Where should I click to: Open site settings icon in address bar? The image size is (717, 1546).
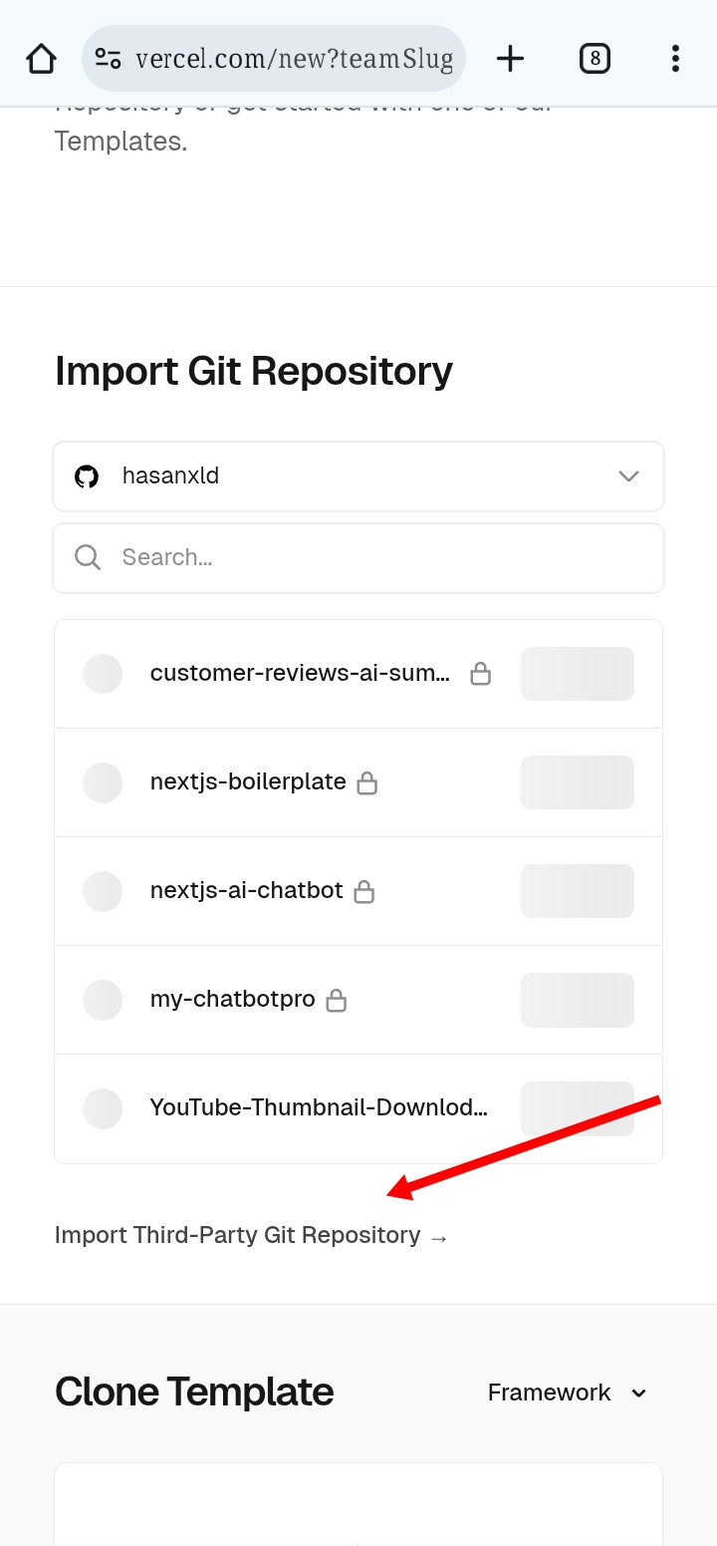[x=109, y=59]
